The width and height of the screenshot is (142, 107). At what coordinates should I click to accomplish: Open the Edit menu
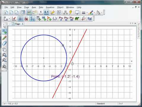click(x=12, y=7)
